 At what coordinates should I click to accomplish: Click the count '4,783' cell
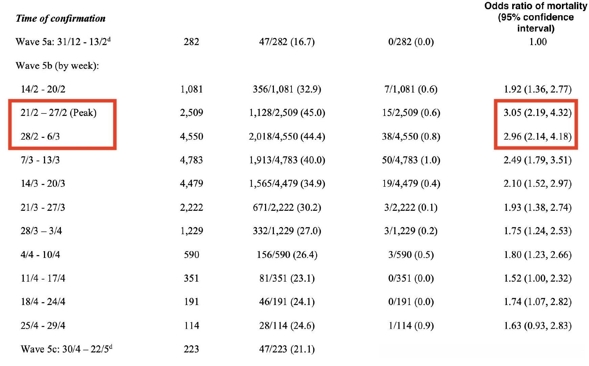pyautogui.click(x=191, y=160)
